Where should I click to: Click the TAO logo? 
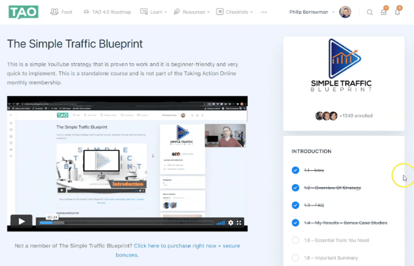(23, 12)
